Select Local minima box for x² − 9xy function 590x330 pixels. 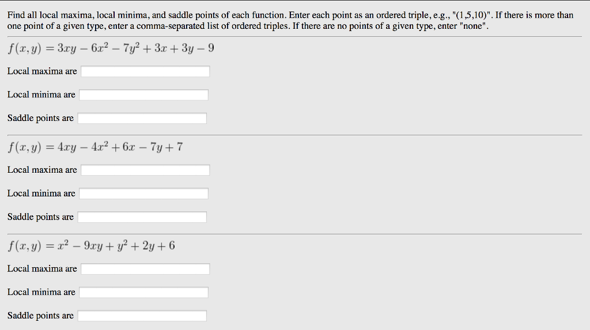pos(143,293)
